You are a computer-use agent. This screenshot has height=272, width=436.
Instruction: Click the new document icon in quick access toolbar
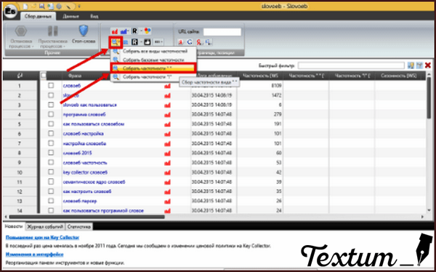point(25,6)
